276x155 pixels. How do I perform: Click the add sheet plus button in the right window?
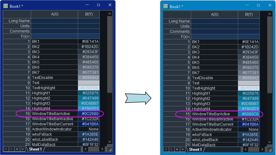(177, 150)
